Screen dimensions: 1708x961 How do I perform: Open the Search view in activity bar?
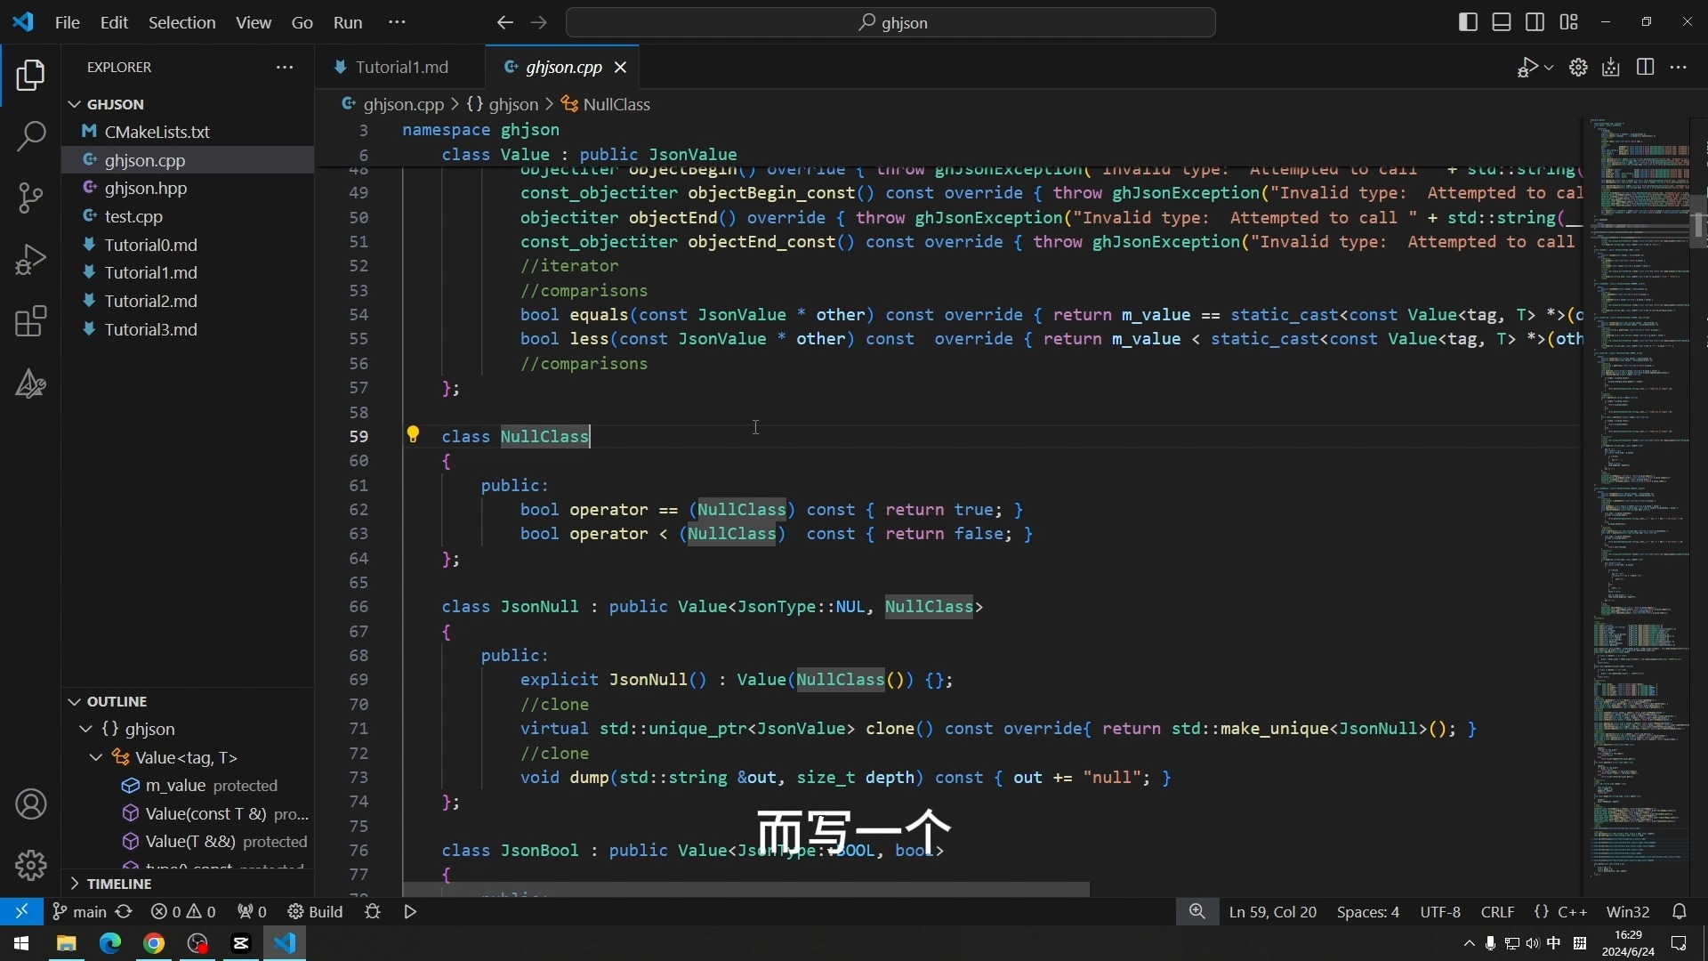(30, 136)
